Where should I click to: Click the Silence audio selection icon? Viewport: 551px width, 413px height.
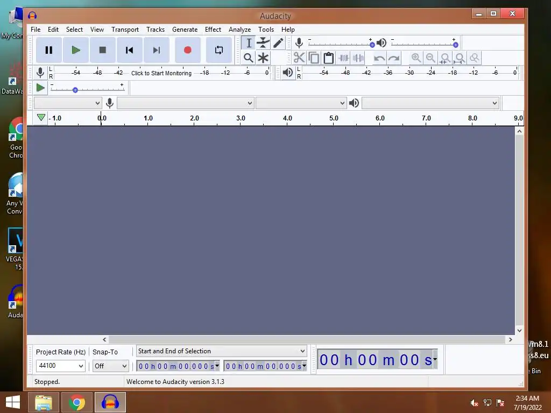point(358,58)
